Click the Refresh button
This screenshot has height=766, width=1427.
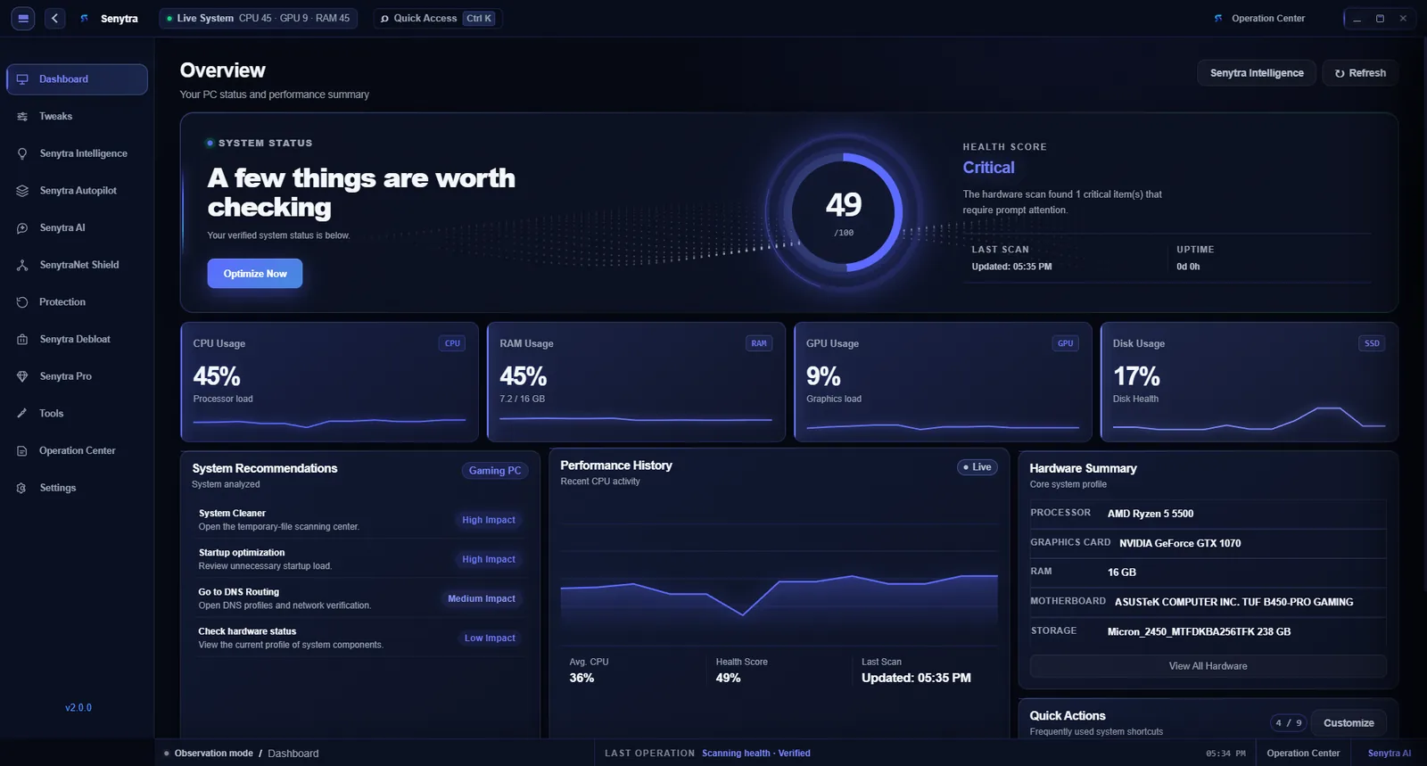[x=1360, y=73]
